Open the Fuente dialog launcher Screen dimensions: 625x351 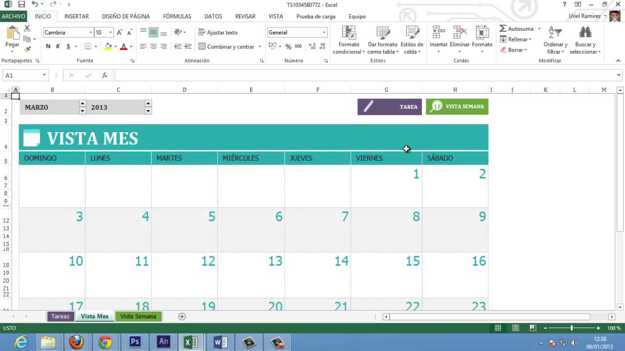pyautogui.click(x=132, y=61)
